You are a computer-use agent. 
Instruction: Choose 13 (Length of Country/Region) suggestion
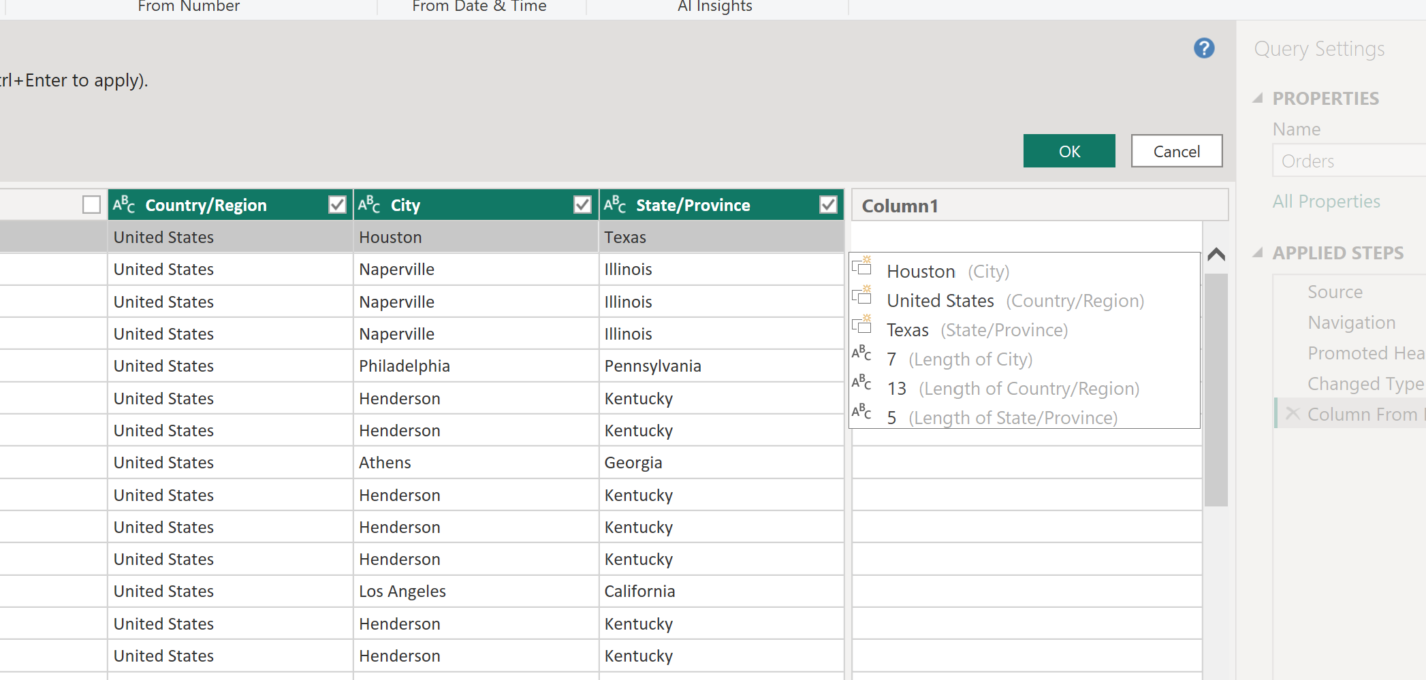(1012, 389)
